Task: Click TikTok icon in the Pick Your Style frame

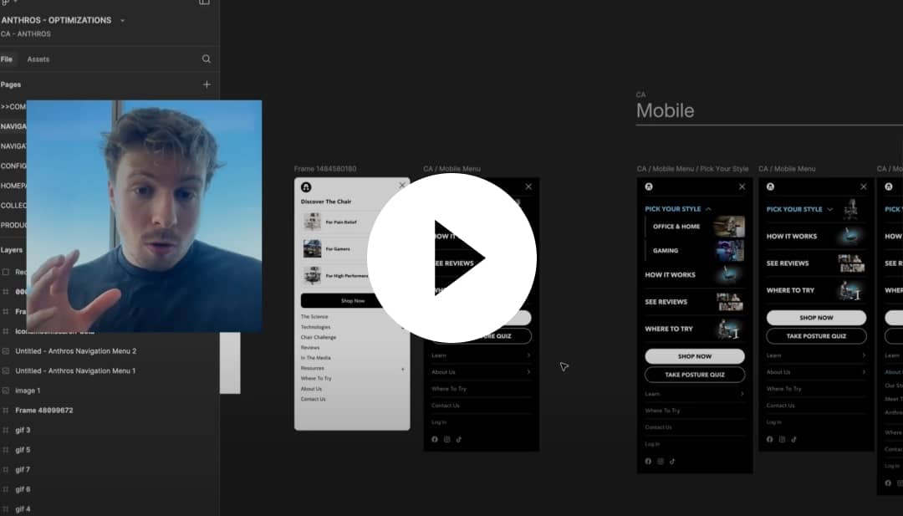Action: [x=672, y=462]
